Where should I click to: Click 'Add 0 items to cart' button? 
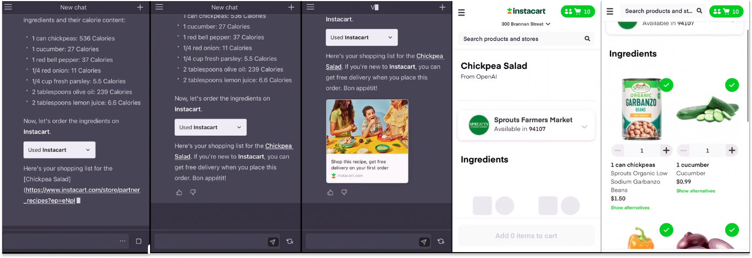point(526,235)
